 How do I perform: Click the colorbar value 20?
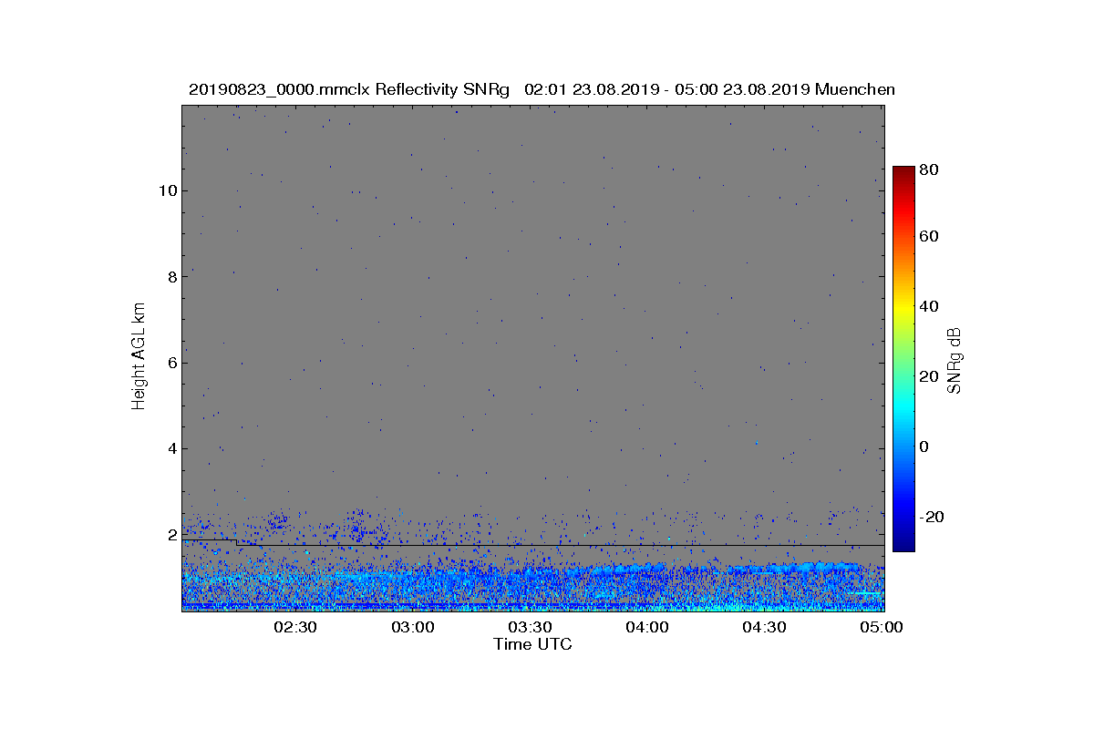pos(930,376)
